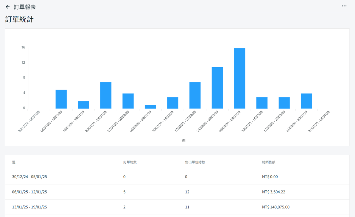Viewport: 355px width, 217px height.
Task: Select the 17/03/25 - 23/03/25 chart bar
Action: [x=284, y=103]
